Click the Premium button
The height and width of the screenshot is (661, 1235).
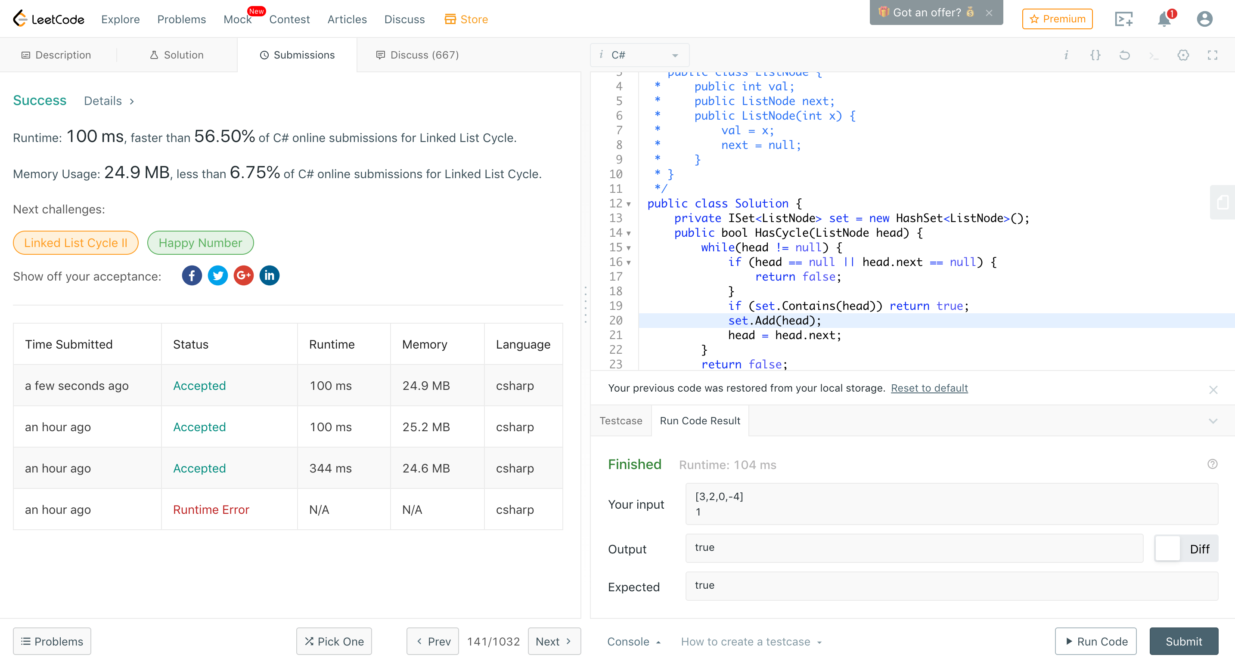[x=1057, y=19]
